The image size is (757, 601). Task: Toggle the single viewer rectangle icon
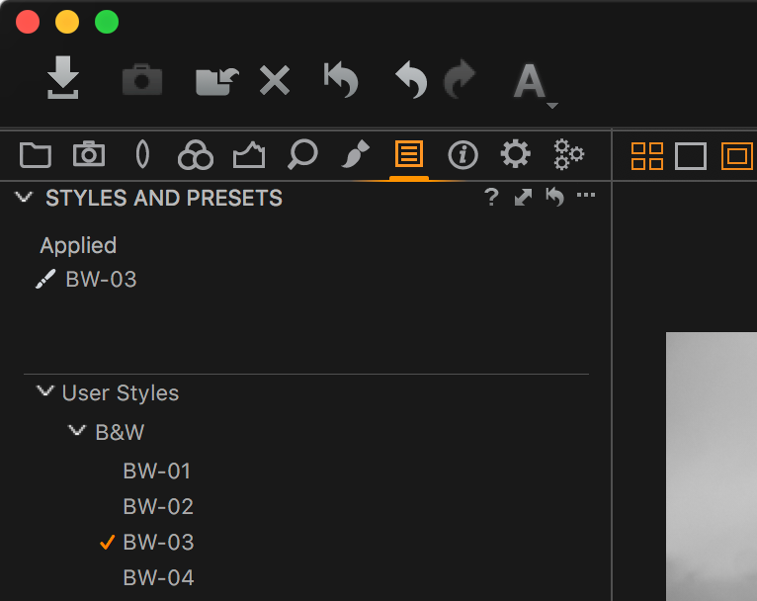coord(691,156)
